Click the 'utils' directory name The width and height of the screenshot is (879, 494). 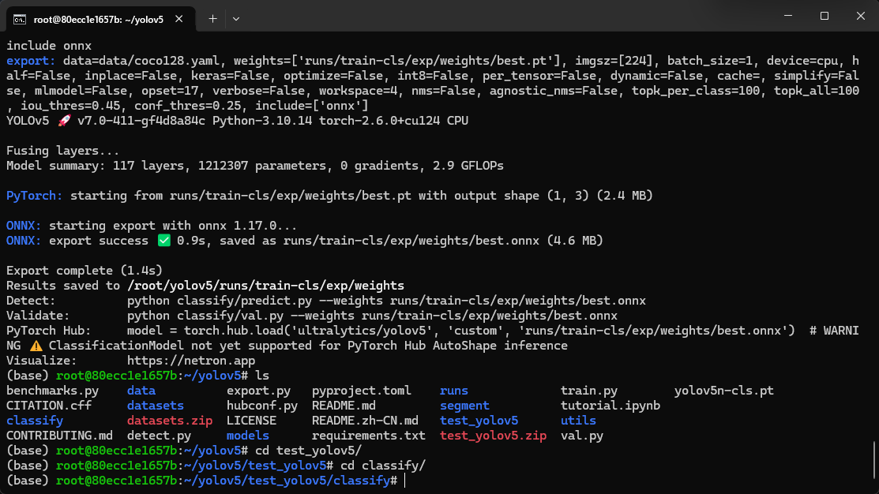pos(579,421)
